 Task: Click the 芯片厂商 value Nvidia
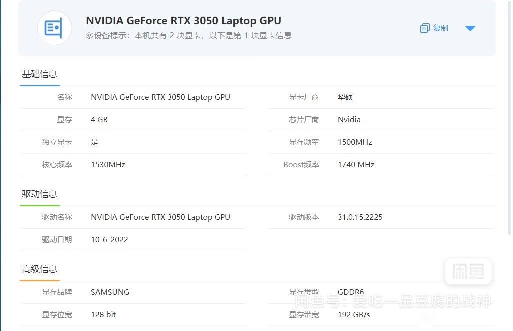click(349, 120)
